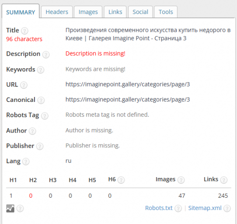237x224 pixels.
Task: Open the Social tab
Action: pos(140,12)
